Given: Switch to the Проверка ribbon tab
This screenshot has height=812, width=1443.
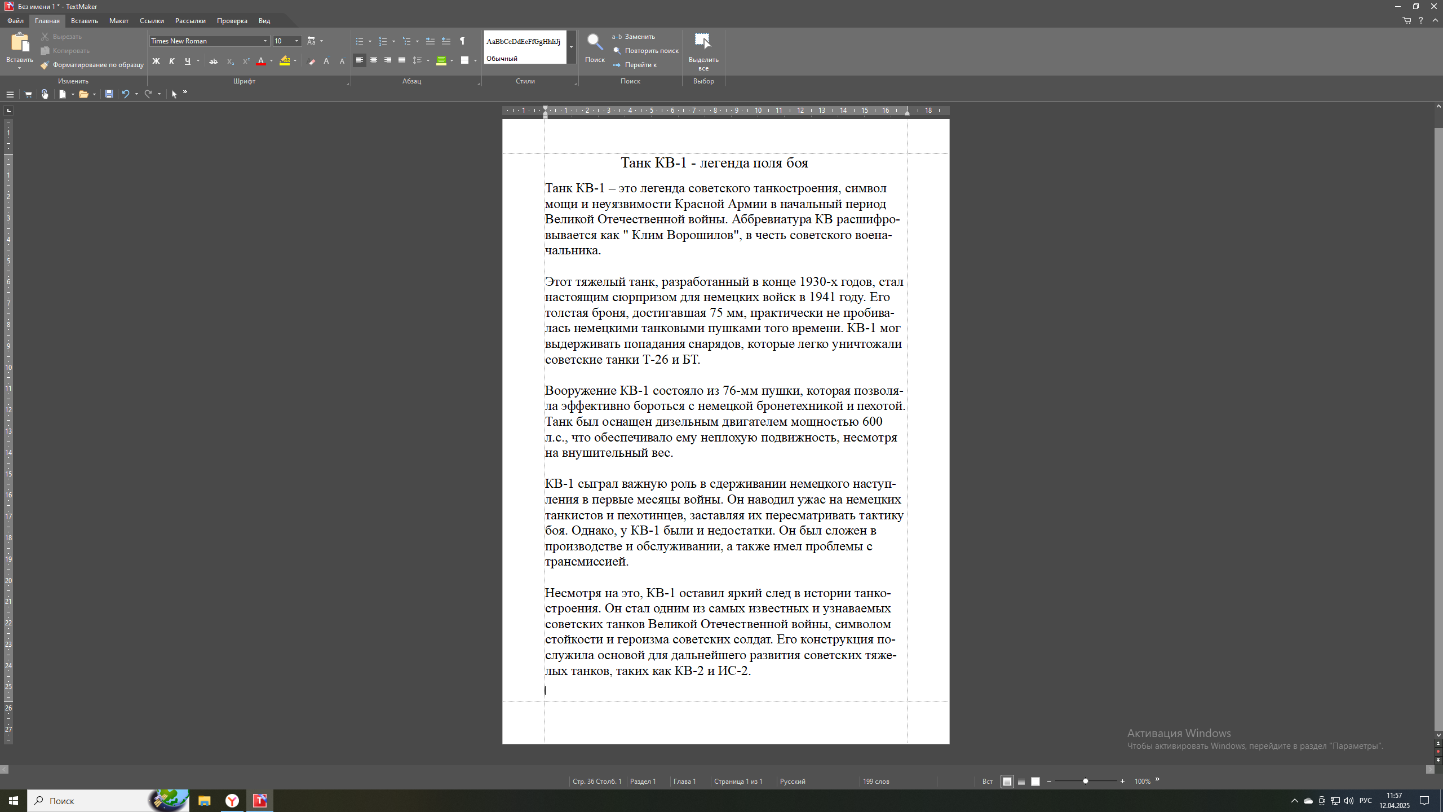Looking at the screenshot, I should pyautogui.click(x=232, y=21).
